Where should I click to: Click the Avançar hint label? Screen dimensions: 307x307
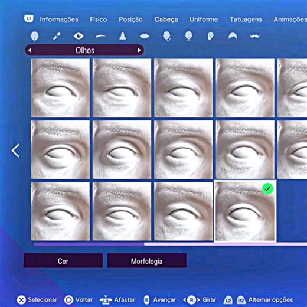[x=165, y=300]
